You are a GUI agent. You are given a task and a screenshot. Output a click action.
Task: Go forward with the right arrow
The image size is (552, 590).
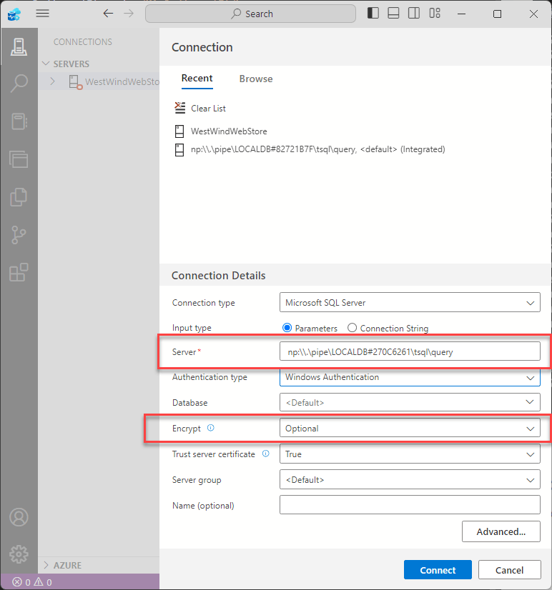click(129, 14)
